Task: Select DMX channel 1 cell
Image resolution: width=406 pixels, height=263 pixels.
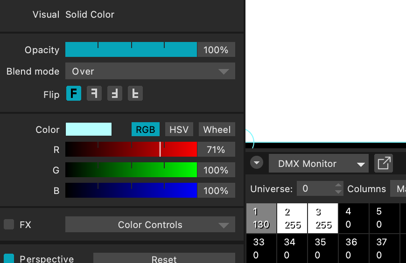Action: (x=261, y=218)
